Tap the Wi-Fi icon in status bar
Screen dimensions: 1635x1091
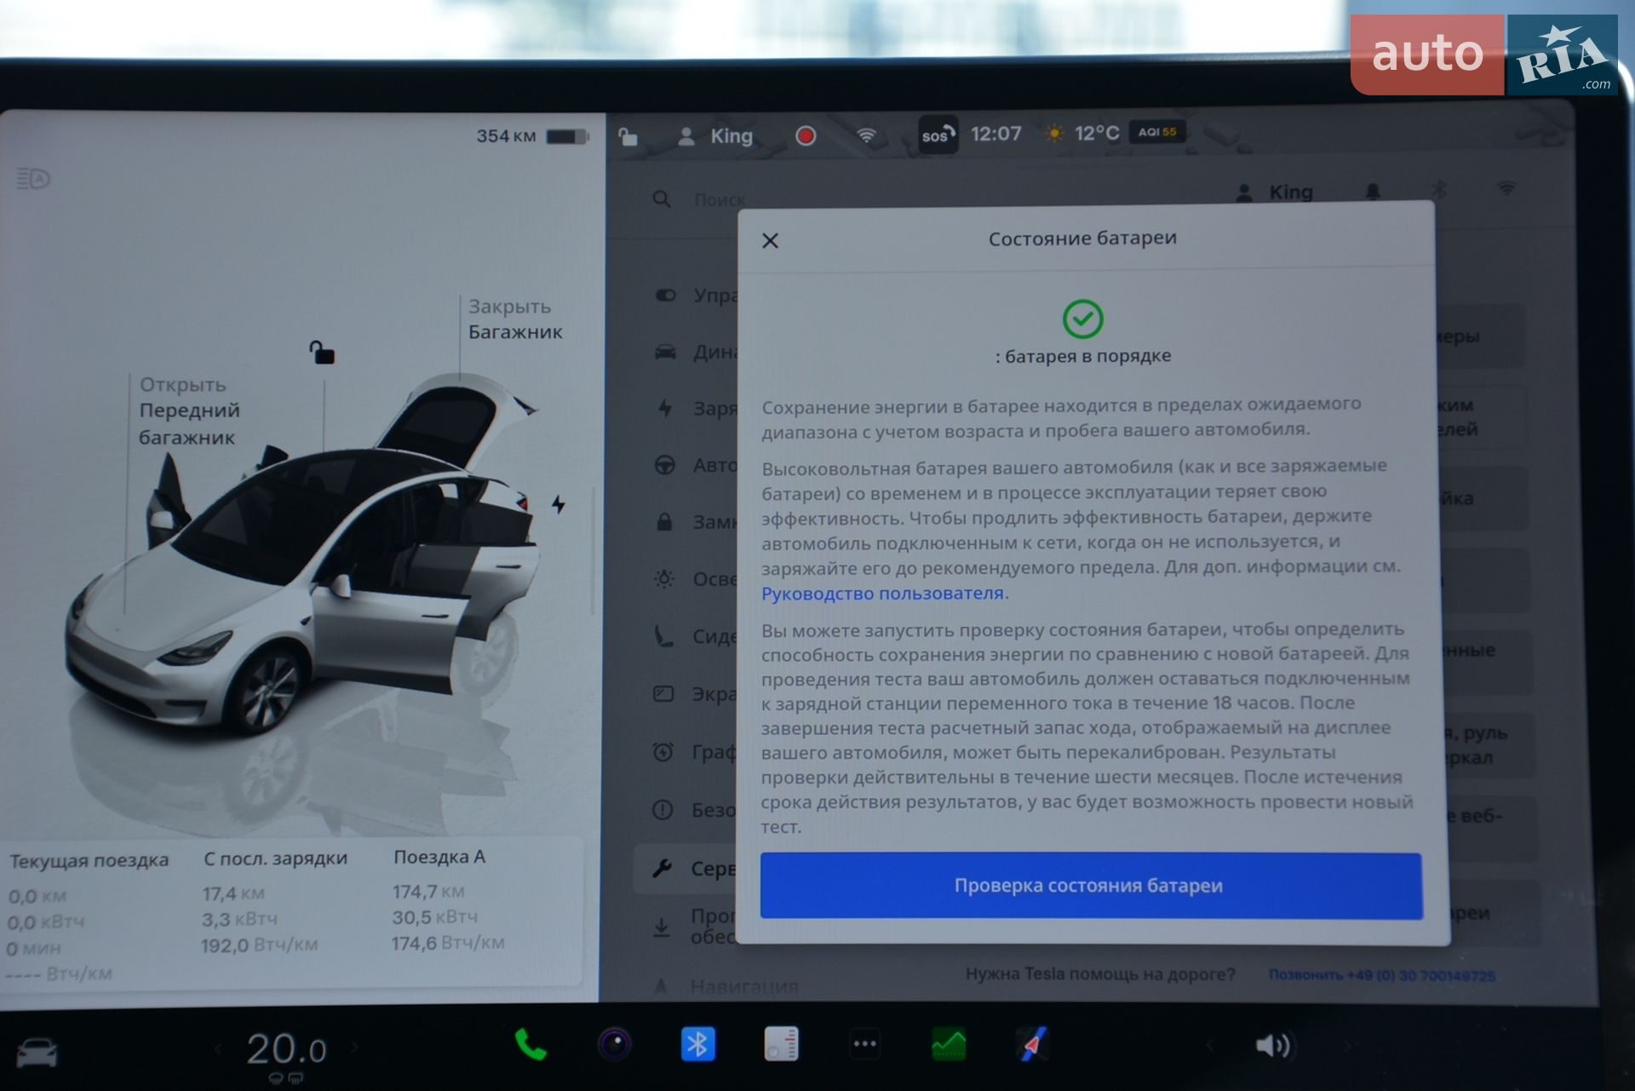[866, 135]
